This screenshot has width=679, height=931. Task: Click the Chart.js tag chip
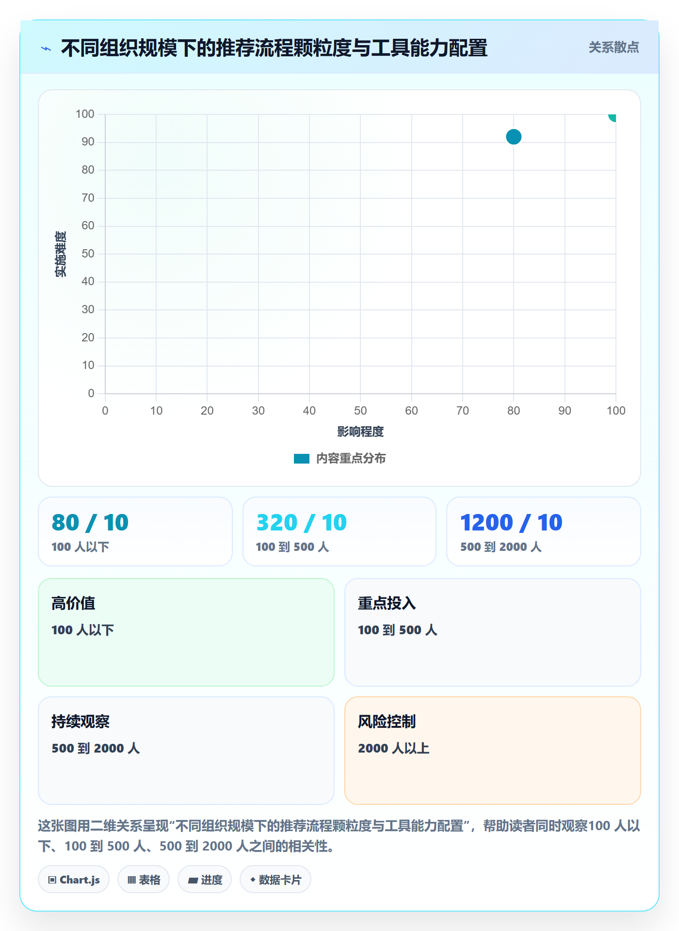[74, 880]
